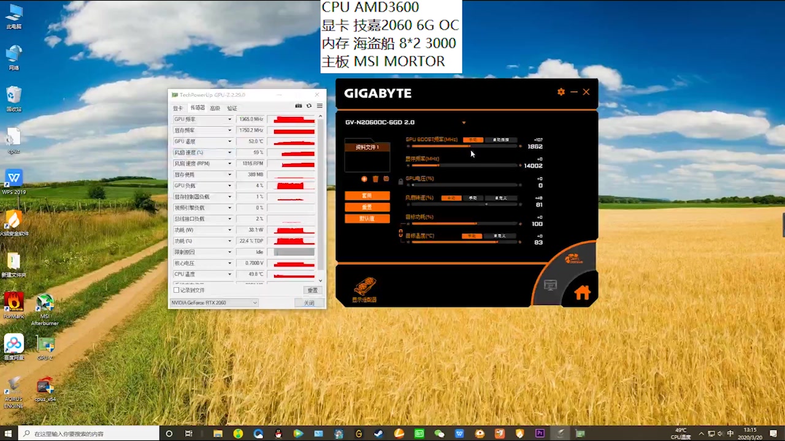Expand the GPU 频率 sensor dropdown arrow
This screenshot has height=441, width=785.
point(230,119)
